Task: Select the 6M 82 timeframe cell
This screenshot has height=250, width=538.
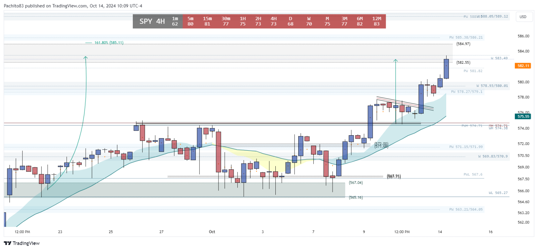Action: click(x=360, y=21)
